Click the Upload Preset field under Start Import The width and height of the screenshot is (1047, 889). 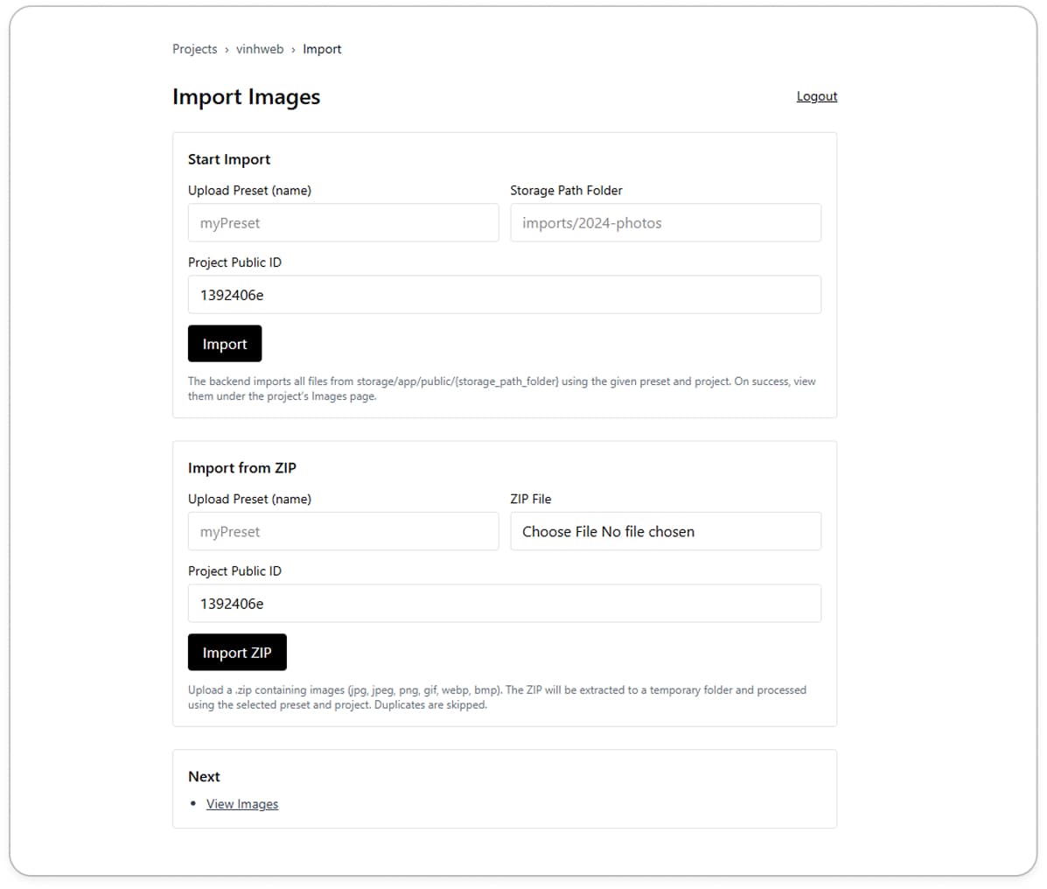[343, 222]
